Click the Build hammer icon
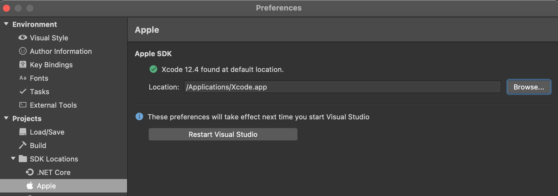 [23, 145]
